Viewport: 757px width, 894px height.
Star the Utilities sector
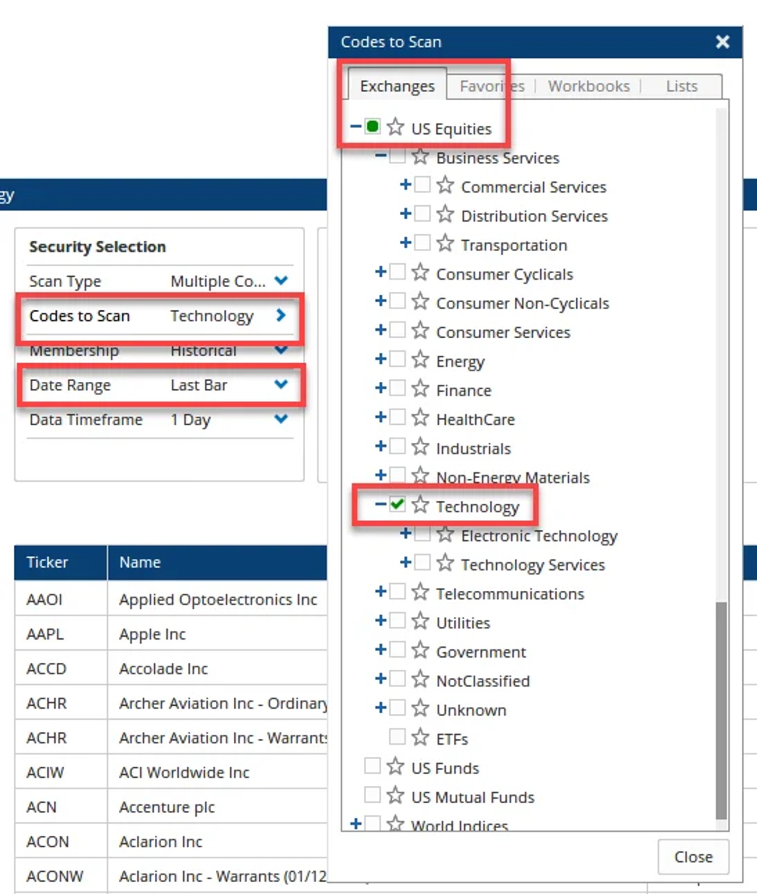tap(420, 621)
